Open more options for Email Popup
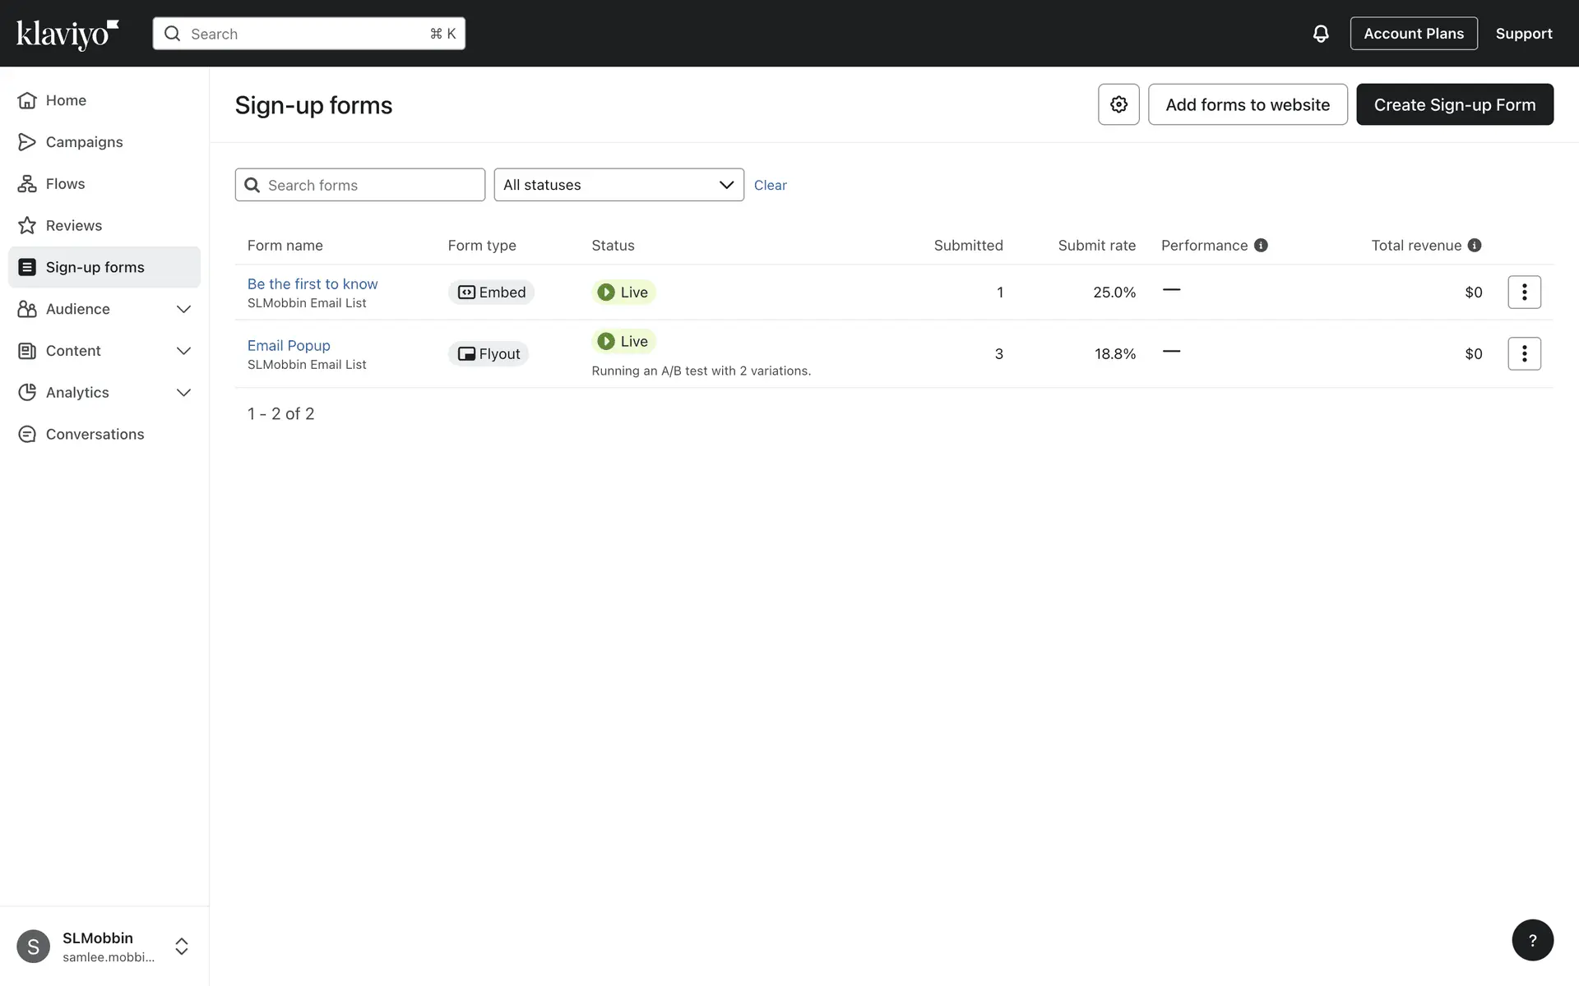 click(1524, 353)
